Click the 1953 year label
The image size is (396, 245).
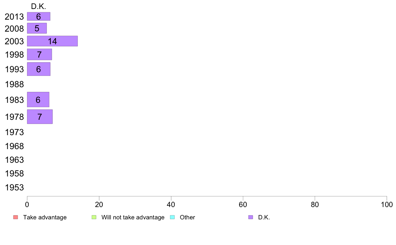tap(14, 187)
